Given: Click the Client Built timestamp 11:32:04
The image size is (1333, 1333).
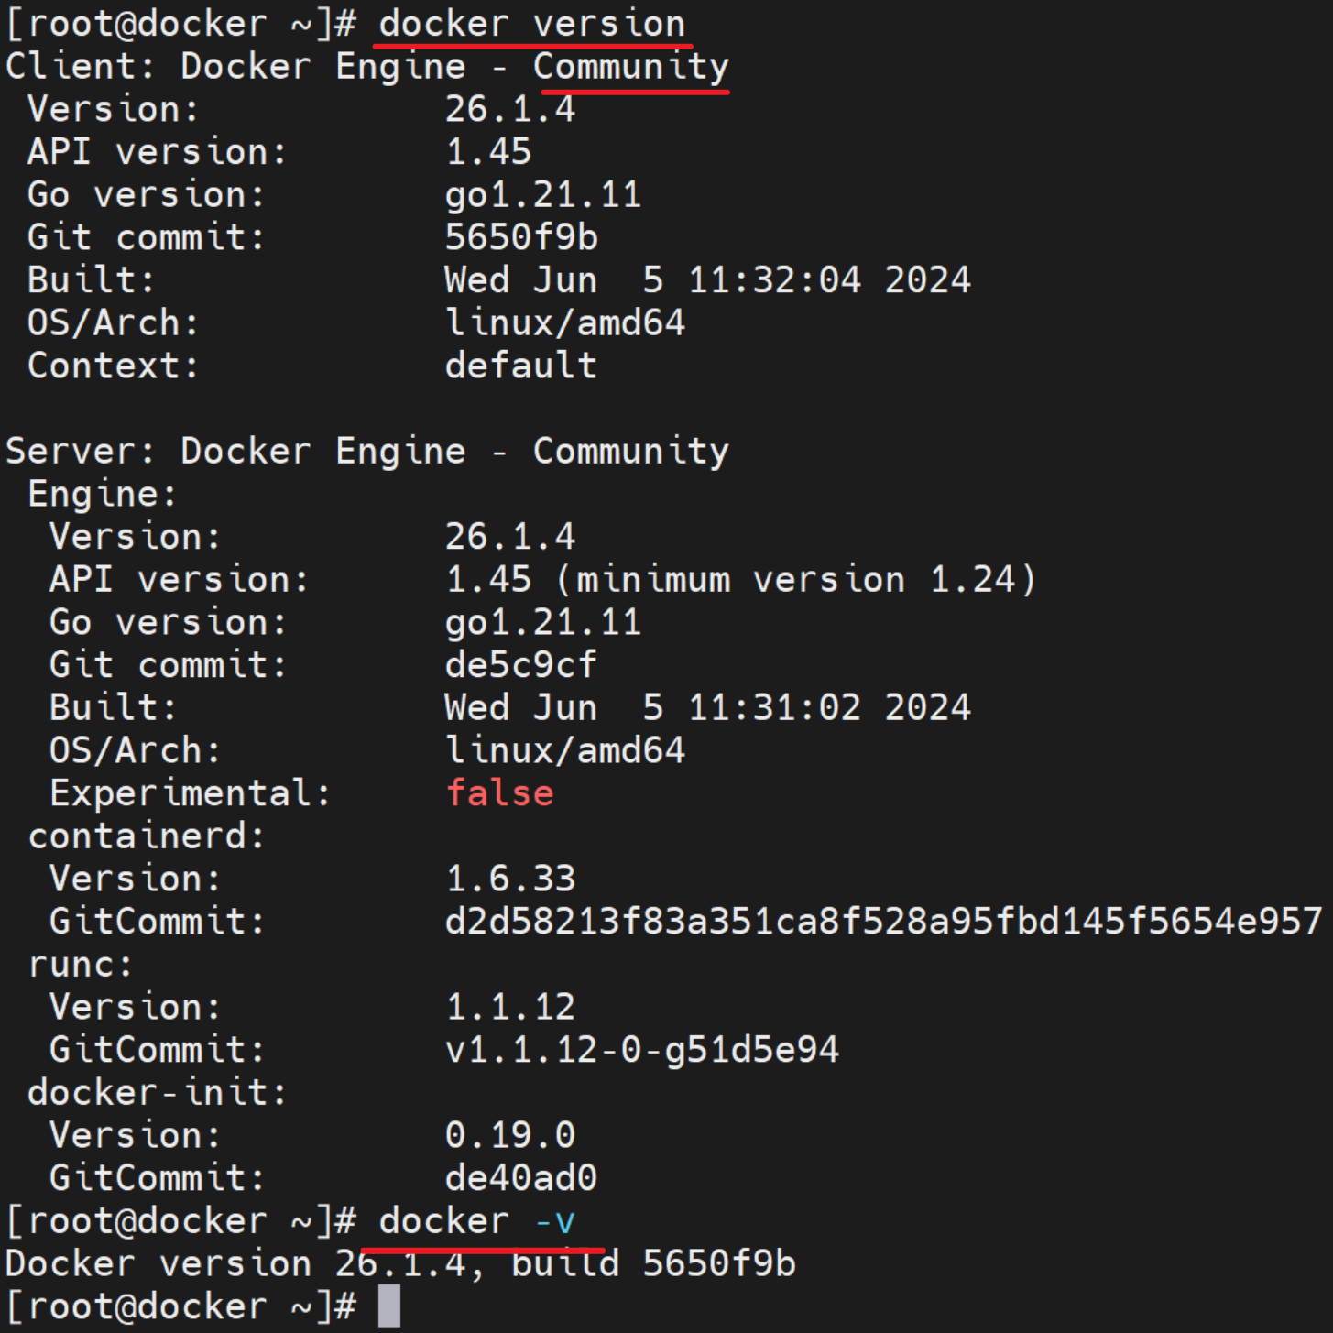Looking at the screenshot, I should click(774, 280).
